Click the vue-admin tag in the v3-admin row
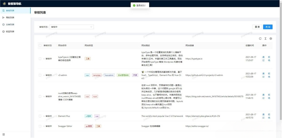This screenshot has height=138, width=282. point(109,75)
